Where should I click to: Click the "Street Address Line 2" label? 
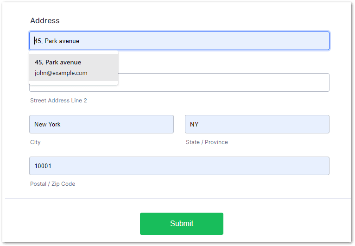pyautogui.click(x=58, y=101)
